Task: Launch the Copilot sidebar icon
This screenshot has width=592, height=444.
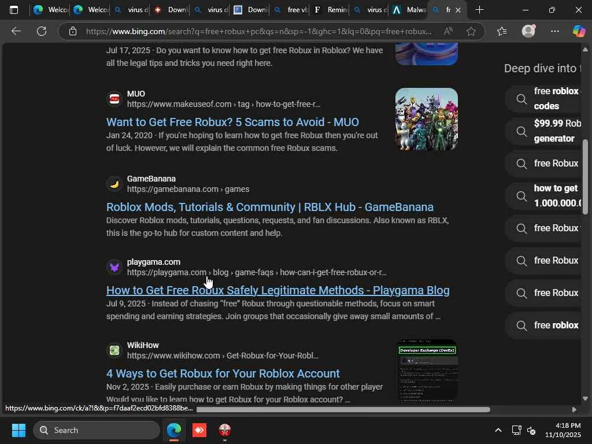Action: [579, 31]
